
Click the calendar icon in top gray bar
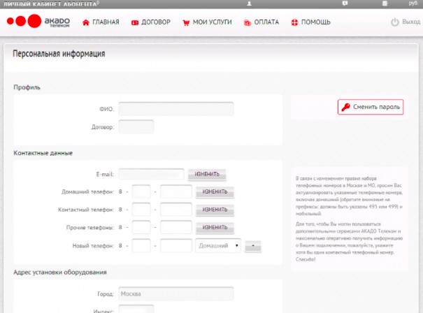pyautogui.click(x=385, y=3)
